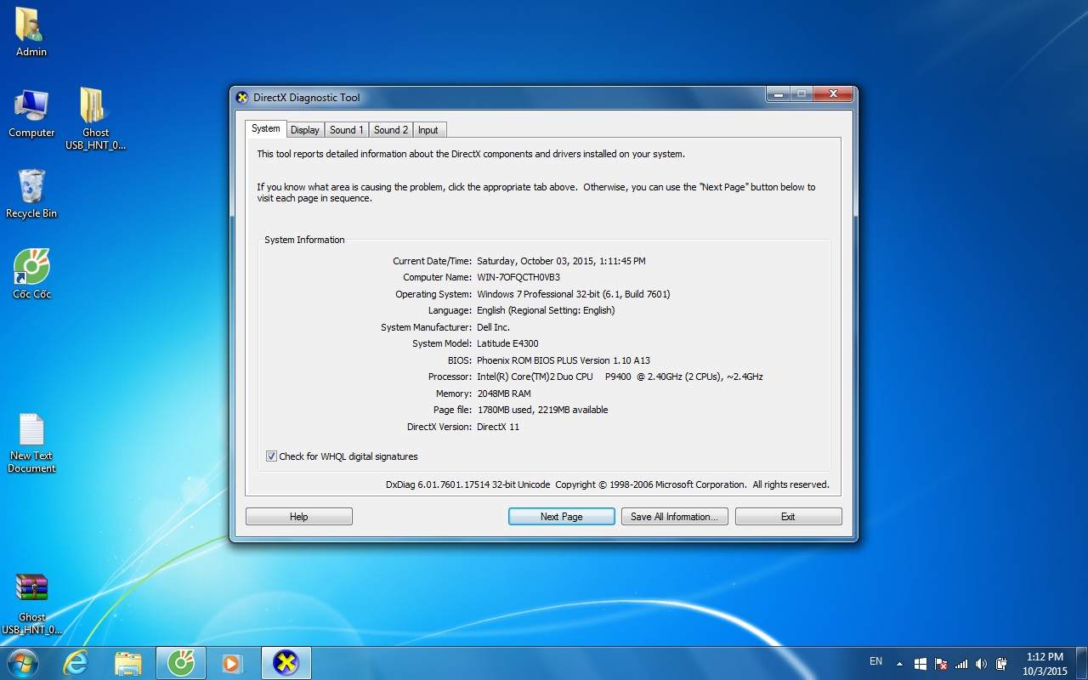The height and width of the screenshot is (680, 1088).
Task: Click the System Information group label
Action: (304, 240)
